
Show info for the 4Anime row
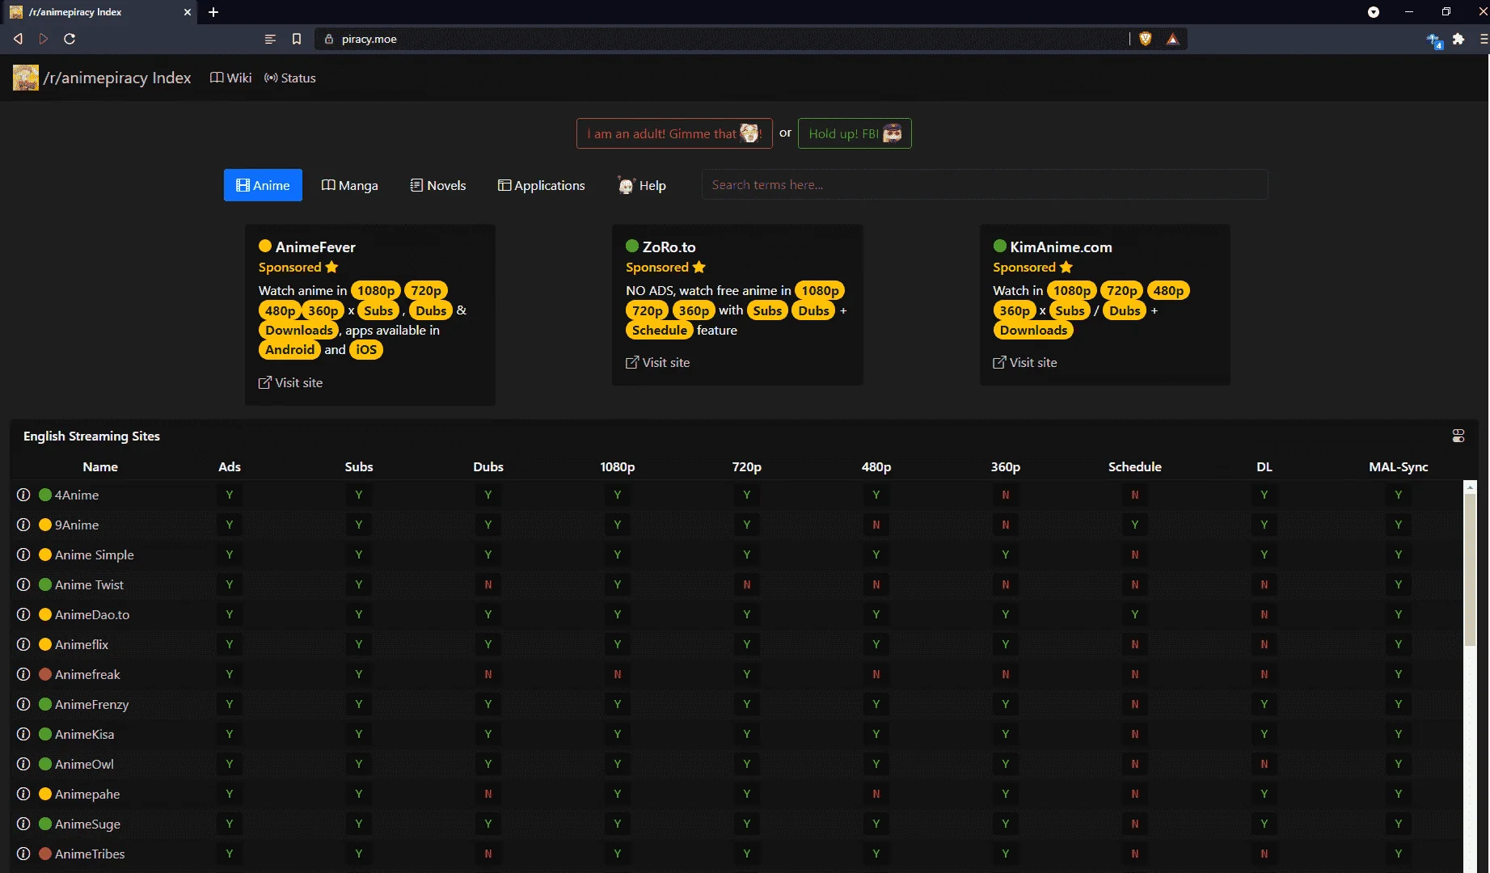pos(23,495)
